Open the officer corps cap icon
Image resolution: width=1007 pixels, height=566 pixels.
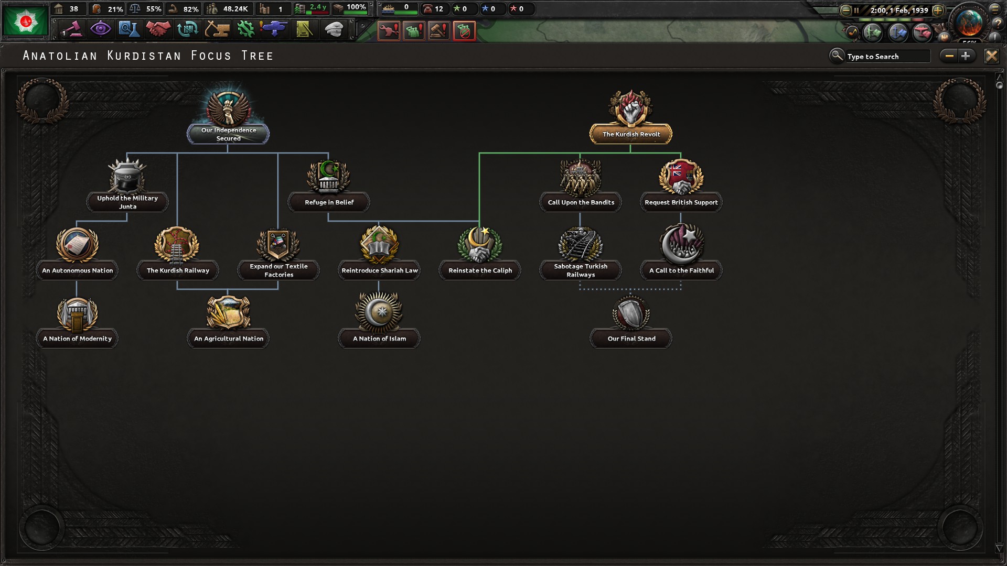334,29
